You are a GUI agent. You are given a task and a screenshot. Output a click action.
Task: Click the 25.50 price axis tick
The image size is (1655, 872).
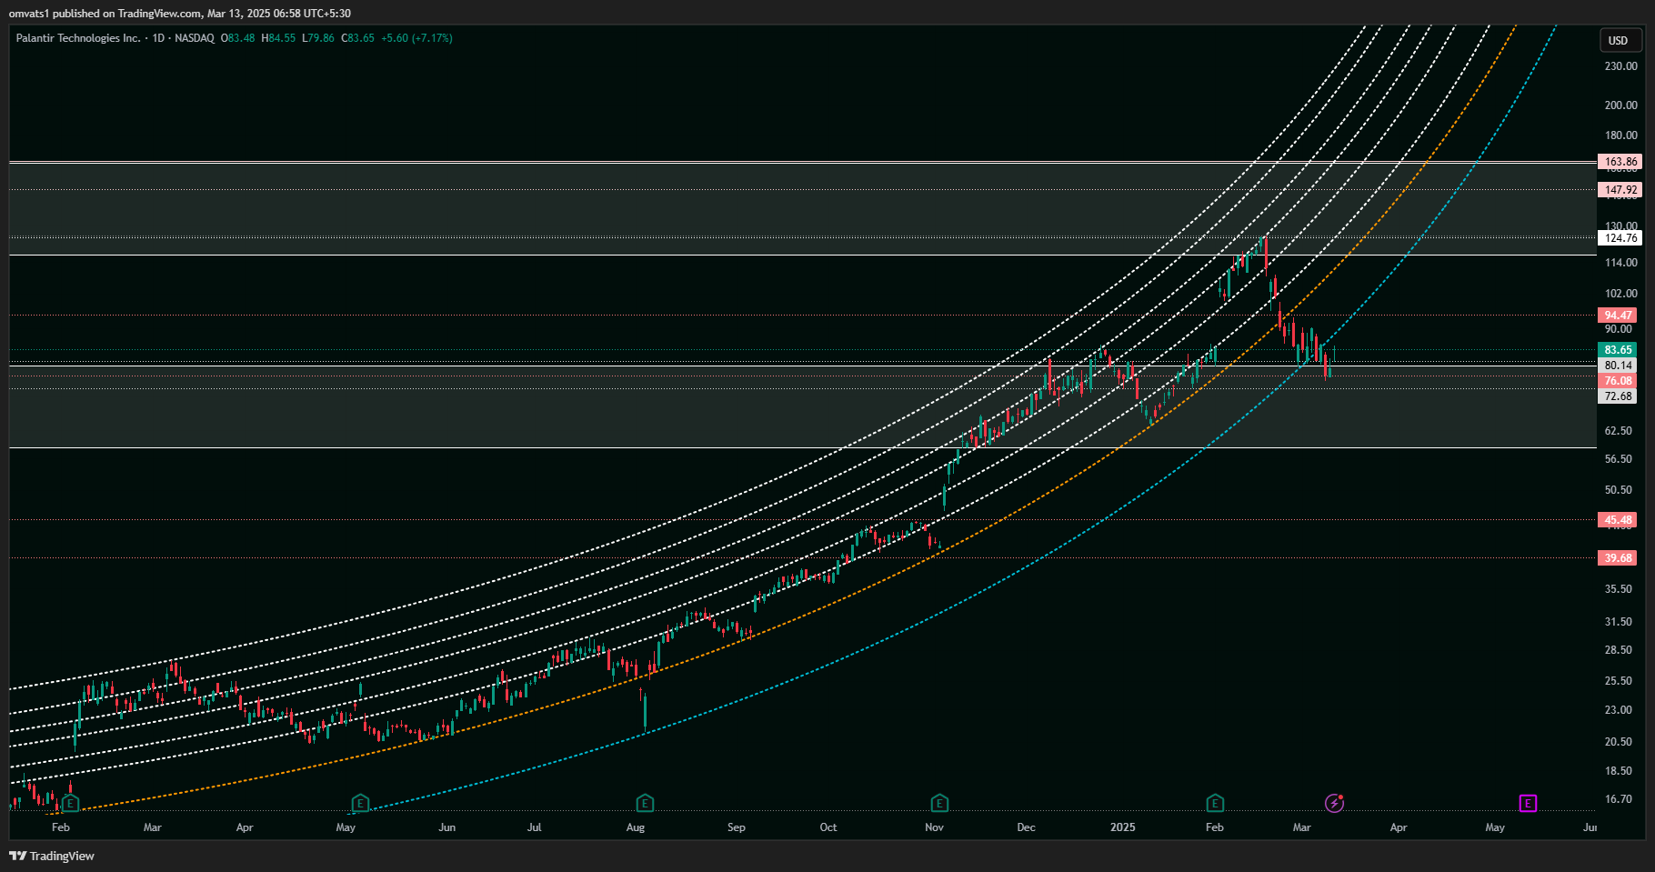1618,681
